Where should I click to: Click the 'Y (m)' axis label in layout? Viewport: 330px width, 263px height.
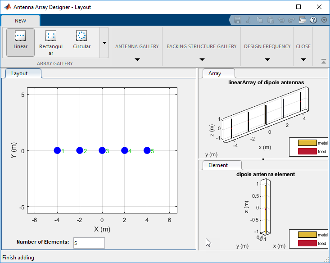pyautogui.click(x=14, y=150)
